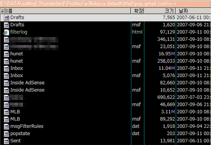This screenshot has height=145, width=211.
Task: Sort by the 이름 column header
Action: pos(65,11)
